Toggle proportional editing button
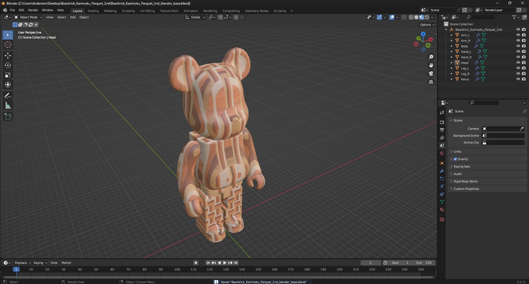529x284 pixels. pyautogui.click(x=236, y=17)
